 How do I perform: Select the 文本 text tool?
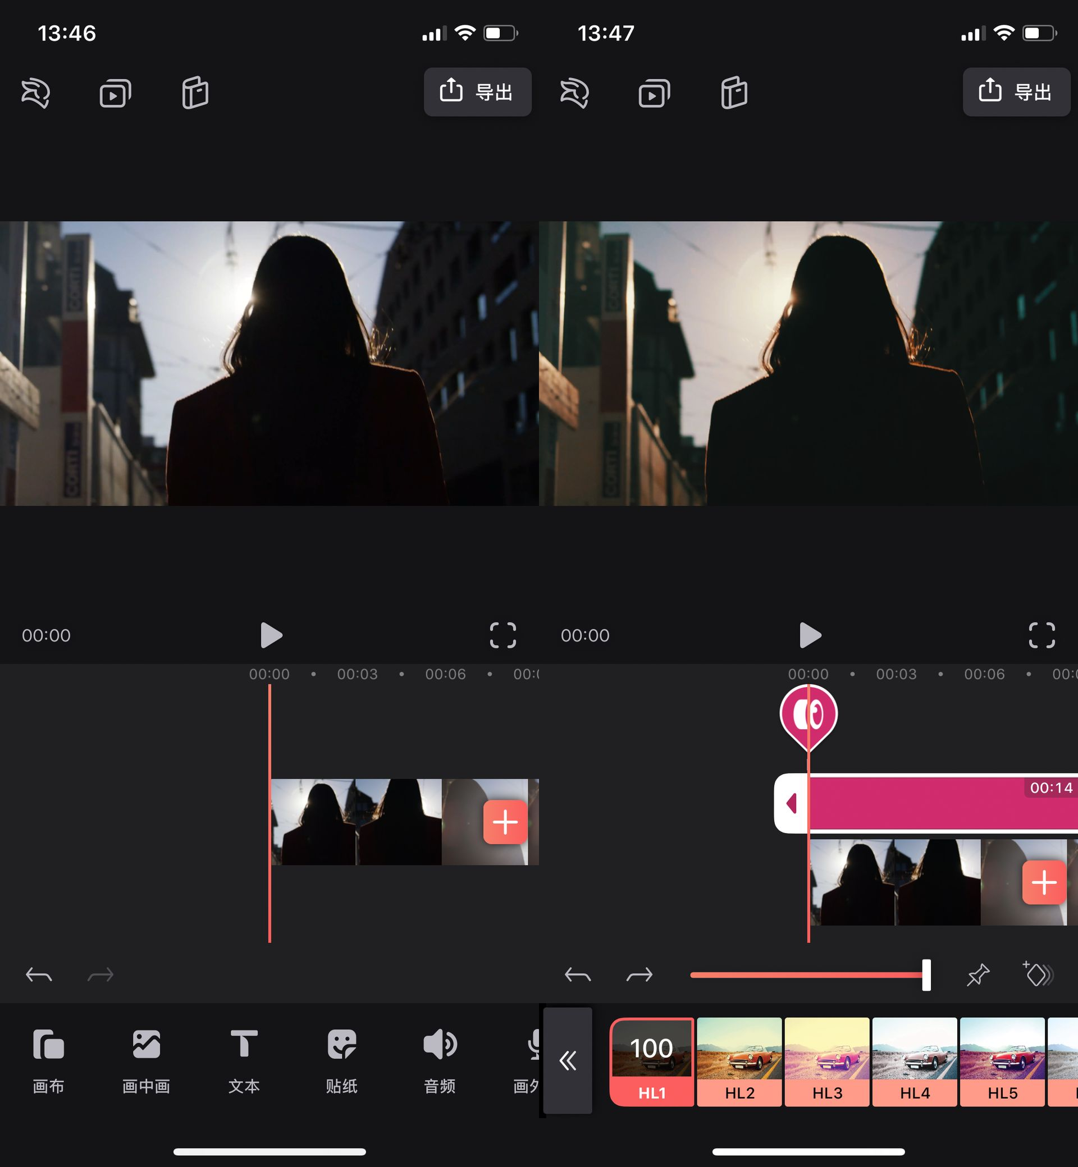[244, 1060]
